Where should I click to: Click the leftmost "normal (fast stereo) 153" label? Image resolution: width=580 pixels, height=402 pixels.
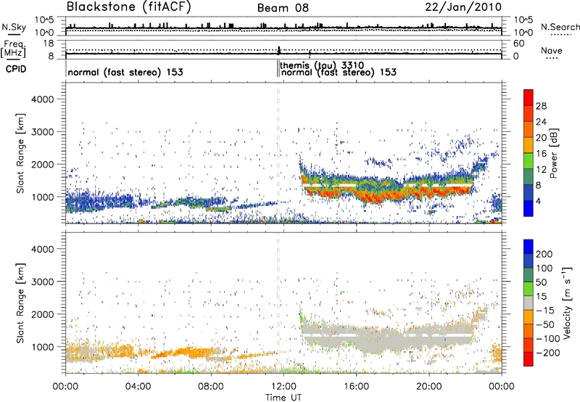(x=125, y=72)
